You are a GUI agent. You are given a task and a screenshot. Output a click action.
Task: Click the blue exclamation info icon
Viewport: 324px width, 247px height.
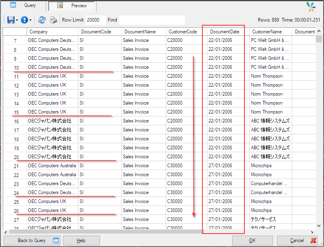24,20
